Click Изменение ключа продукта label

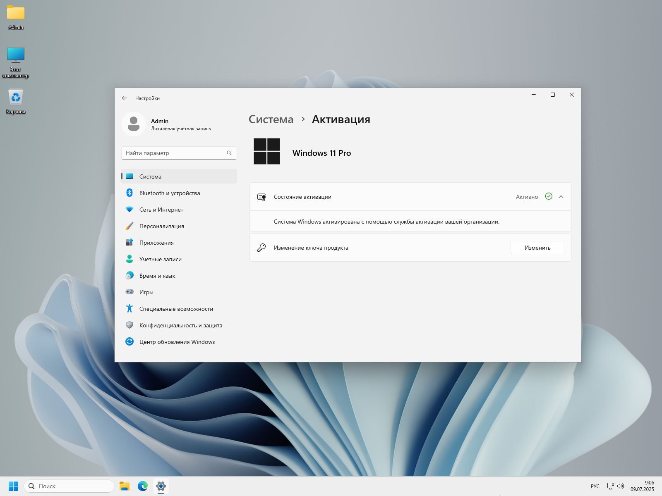pyautogui.click(x=311, y=248)
